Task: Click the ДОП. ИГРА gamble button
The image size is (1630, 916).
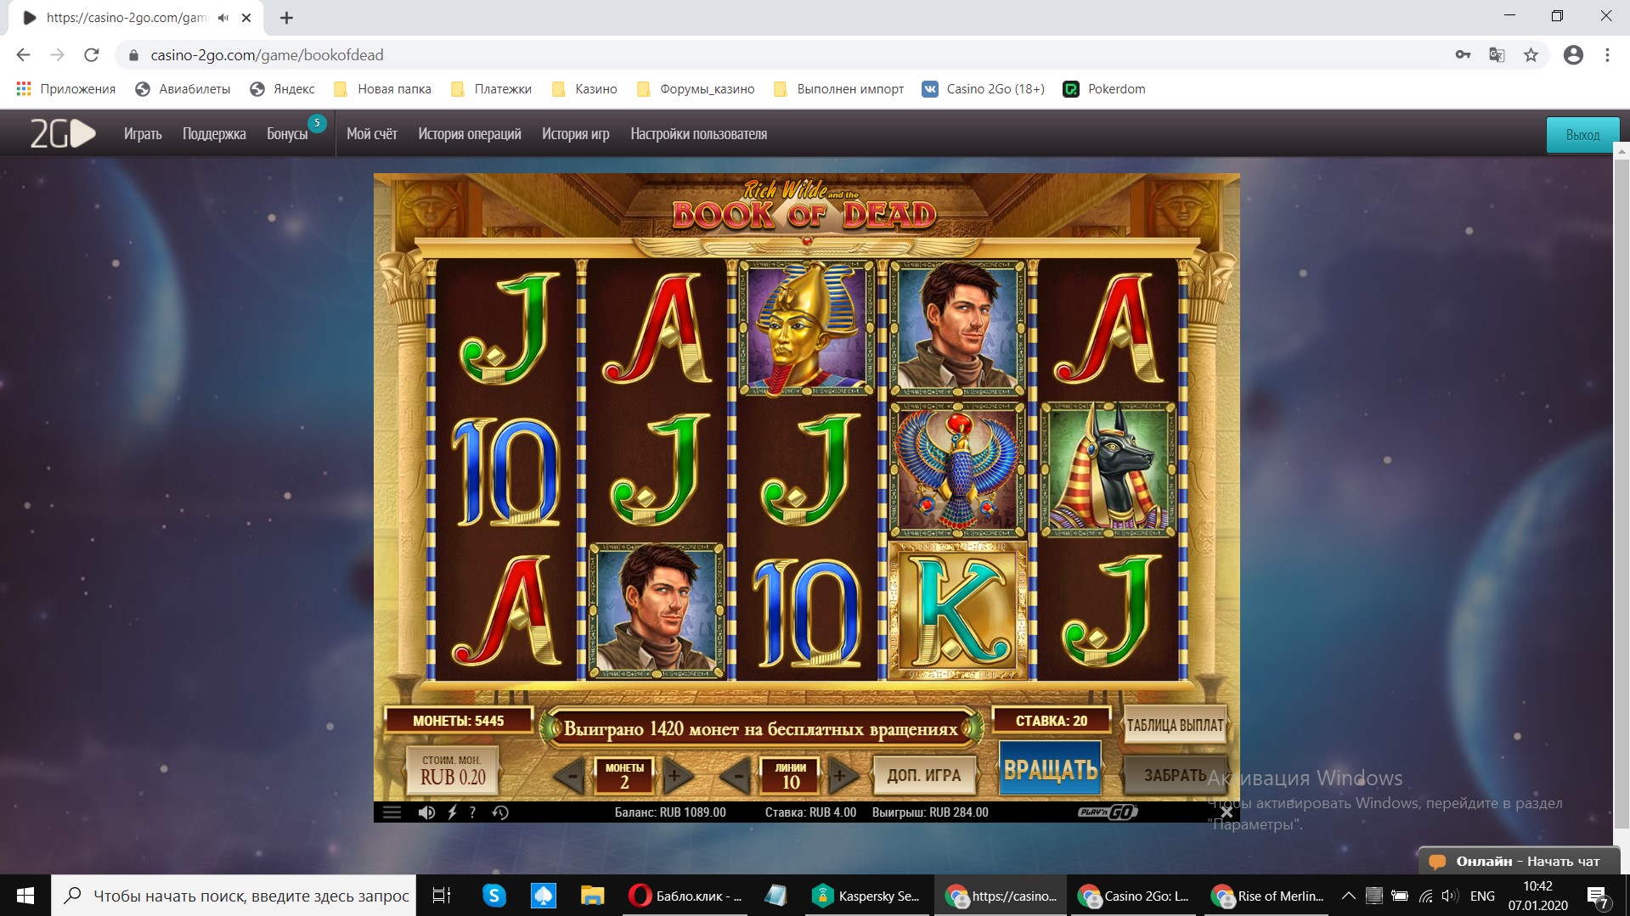Action: (x=923, y=775)
